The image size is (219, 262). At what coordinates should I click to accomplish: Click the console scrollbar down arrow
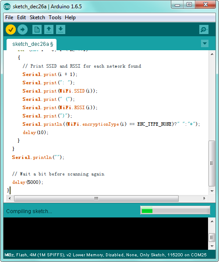pyautogui.click(x=212, y=246)
